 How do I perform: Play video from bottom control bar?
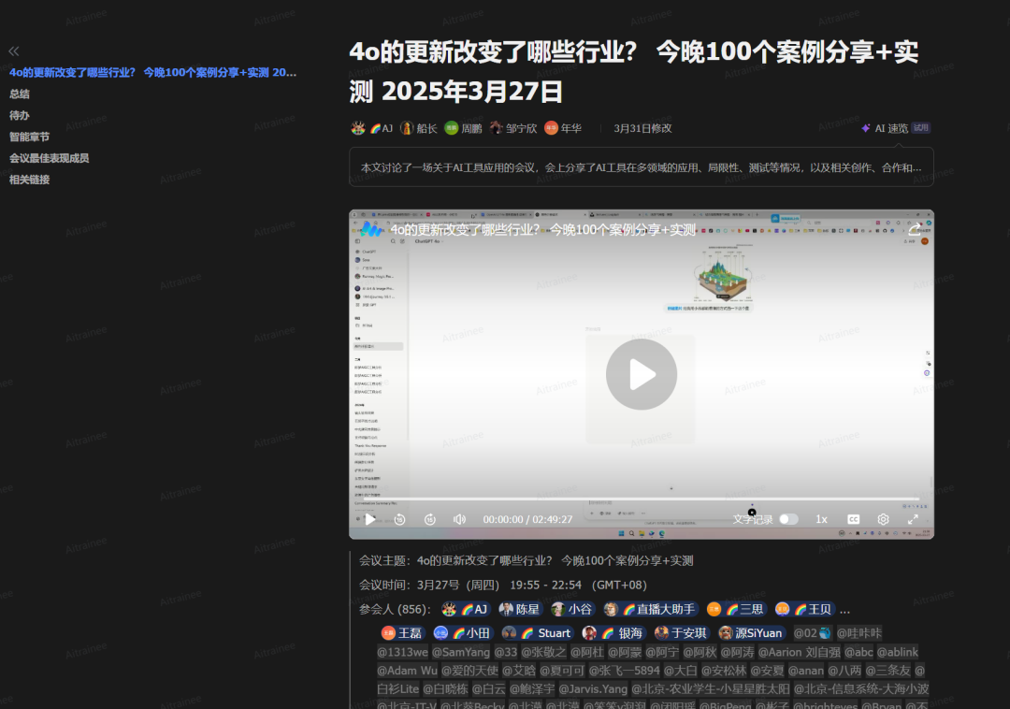tap(369, 519)
